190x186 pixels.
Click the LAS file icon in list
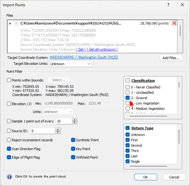(16, 23)
